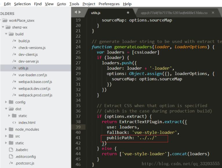222x168 pixels.
Task: Open the Project menu
Action: [x=89, y=4]
